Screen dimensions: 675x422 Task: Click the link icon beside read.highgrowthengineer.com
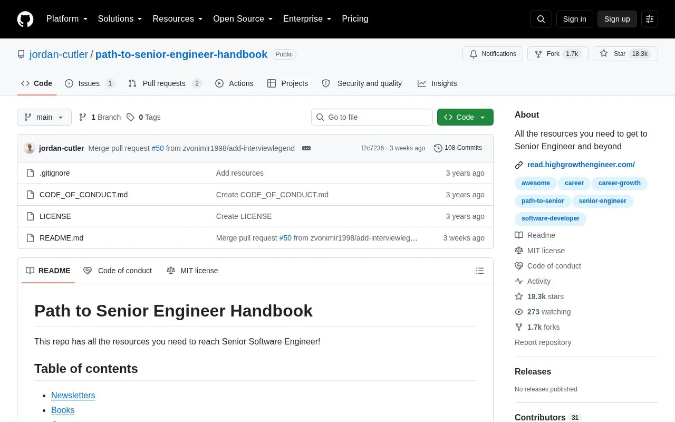tap(519, 165)
